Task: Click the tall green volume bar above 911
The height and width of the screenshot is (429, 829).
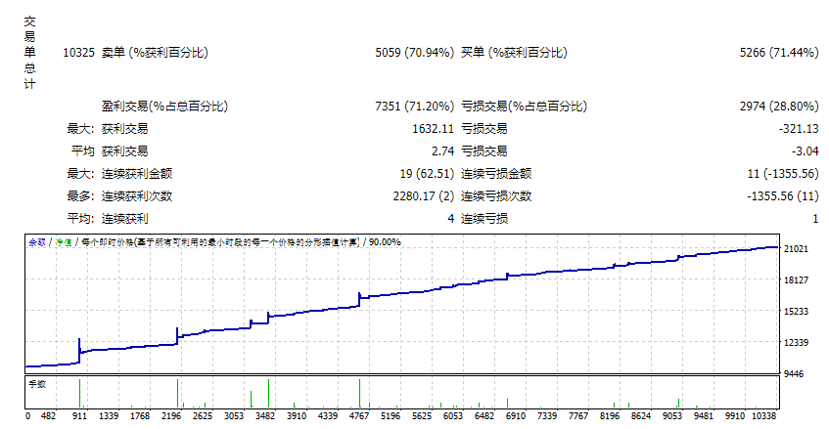Action: coord(79,393)
